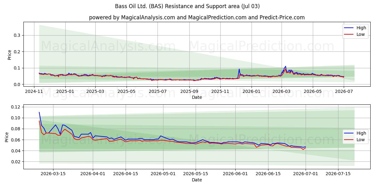
Task: Click the 2026-05-01 date tick label
Action: click(x=163, y=173)
